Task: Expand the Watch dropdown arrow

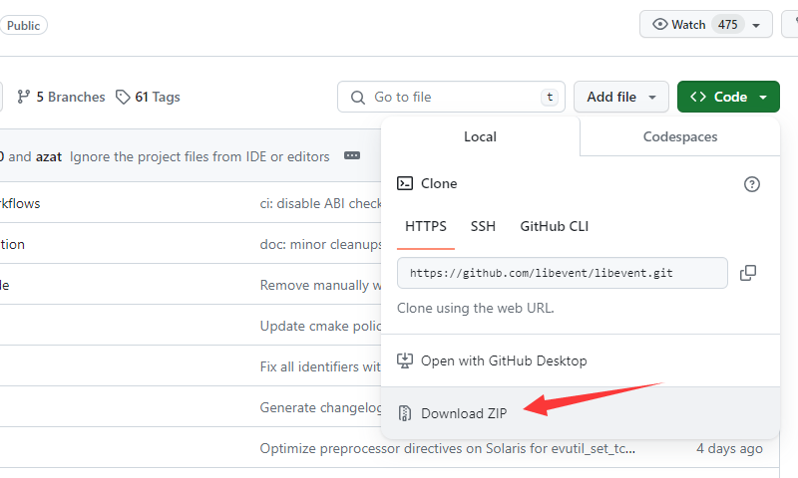Action: (x=757, y=25)
